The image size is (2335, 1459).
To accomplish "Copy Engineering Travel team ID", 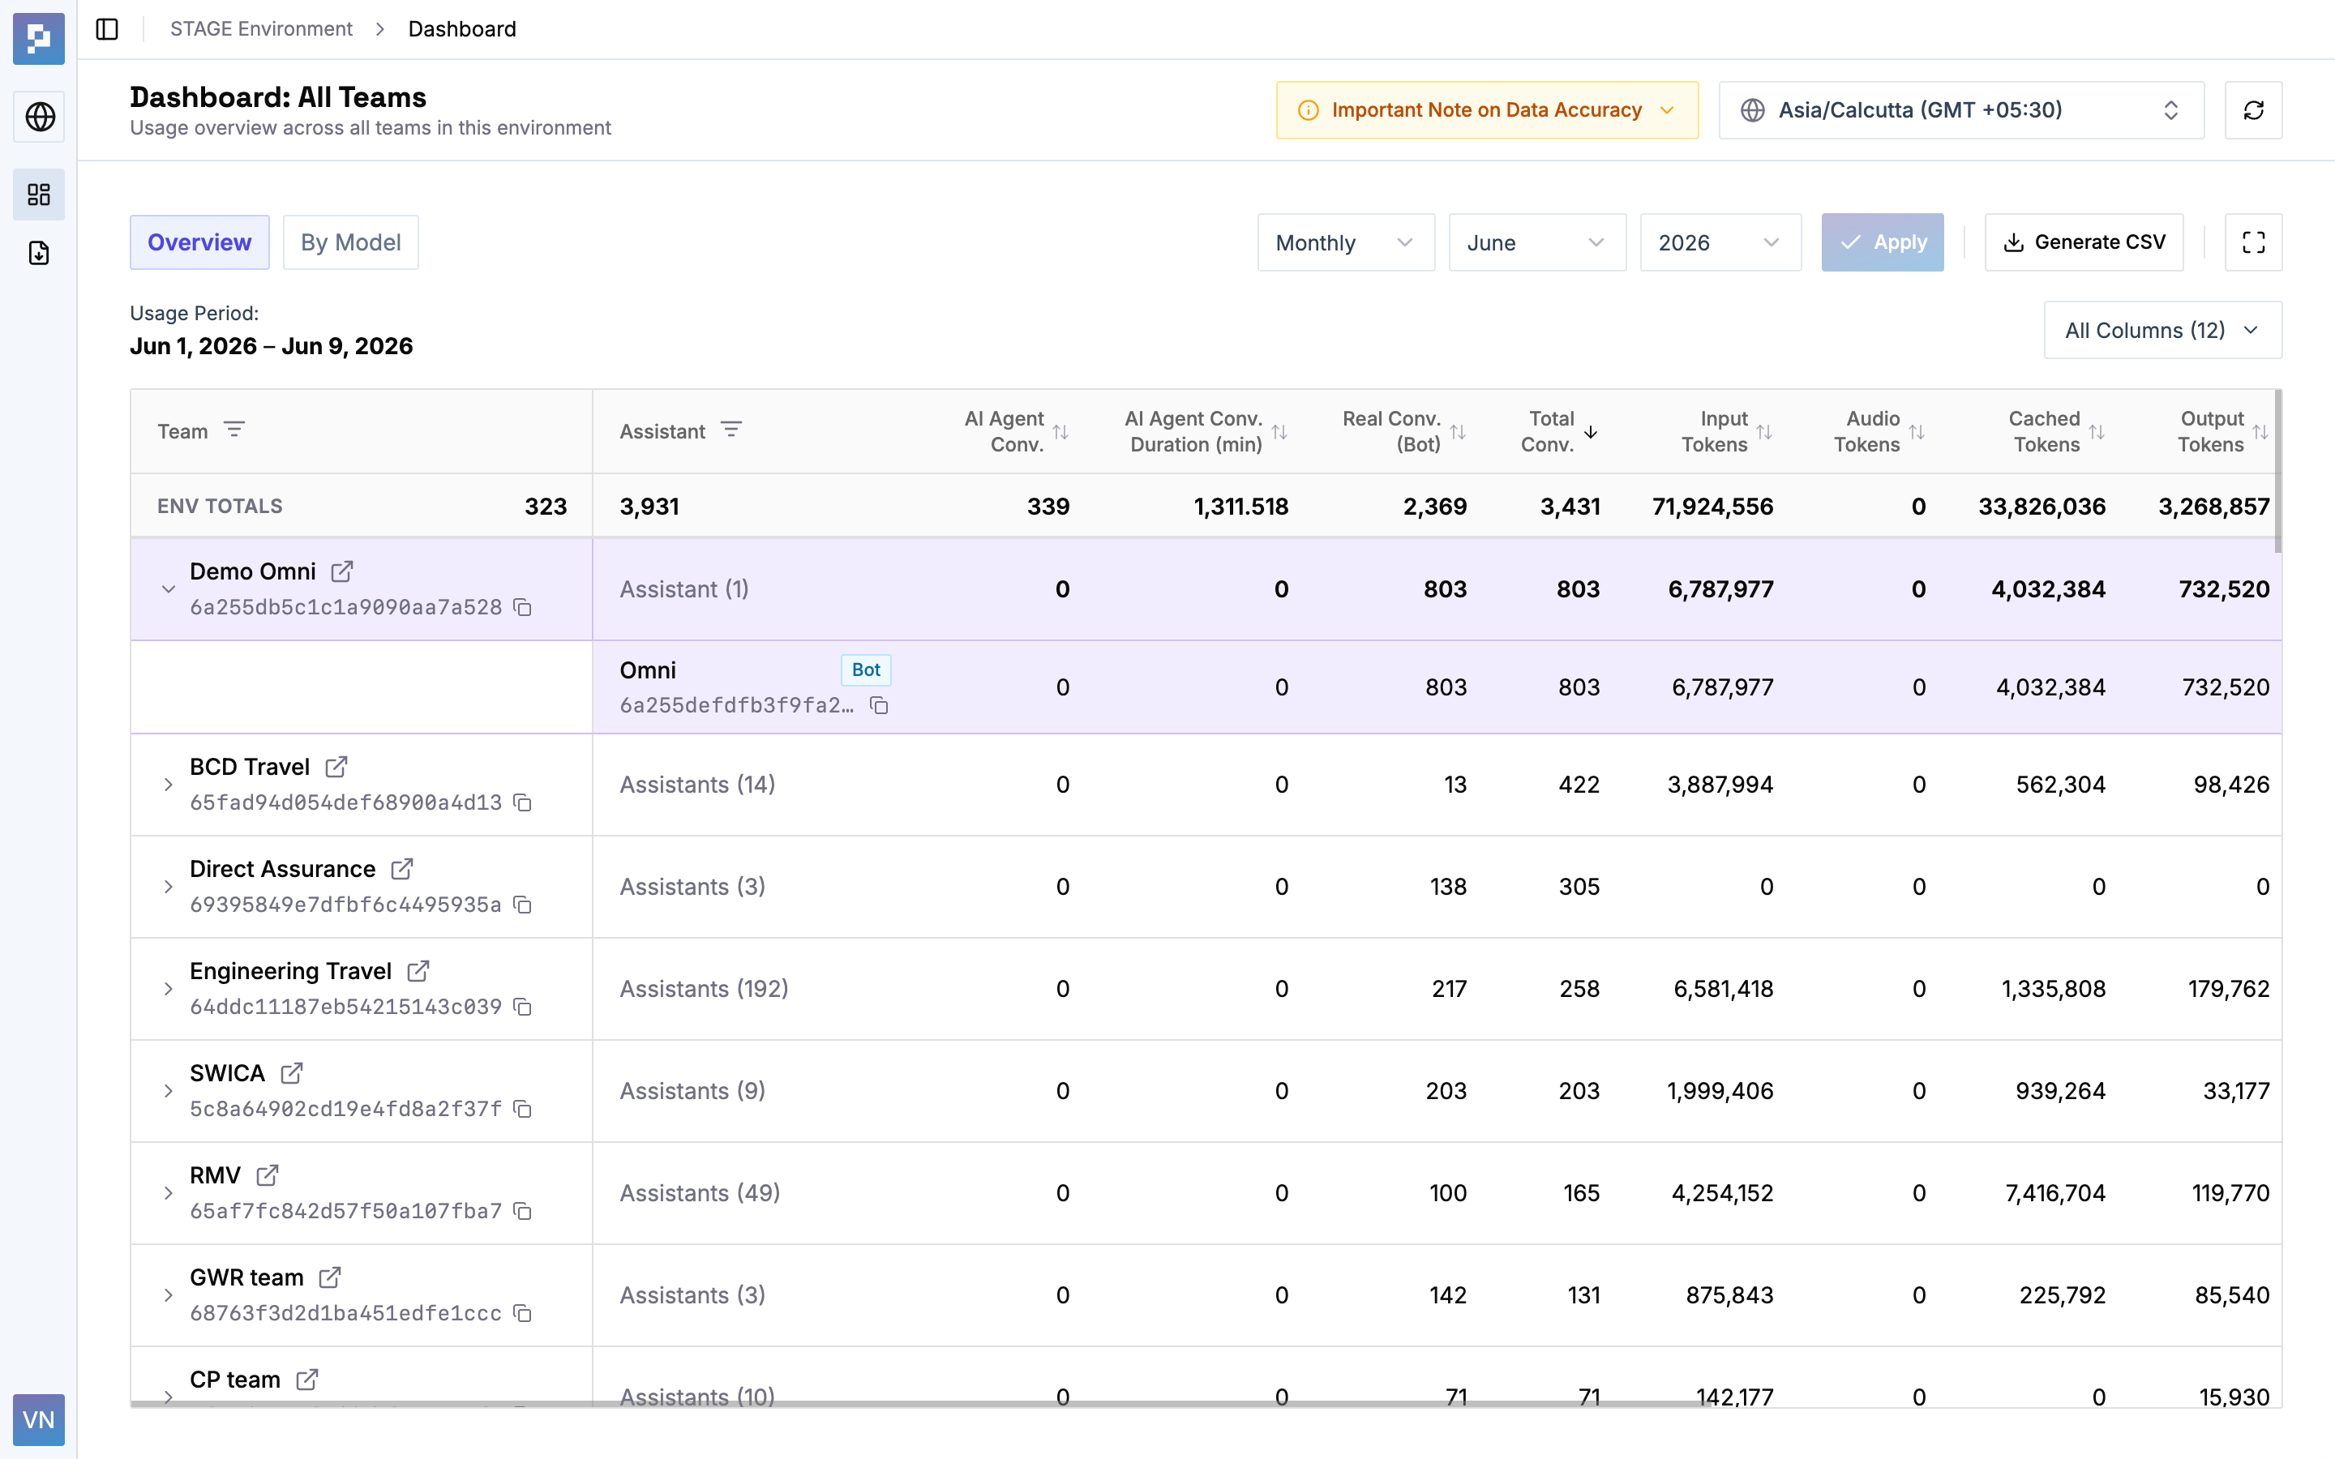I will pos(523,1007).
